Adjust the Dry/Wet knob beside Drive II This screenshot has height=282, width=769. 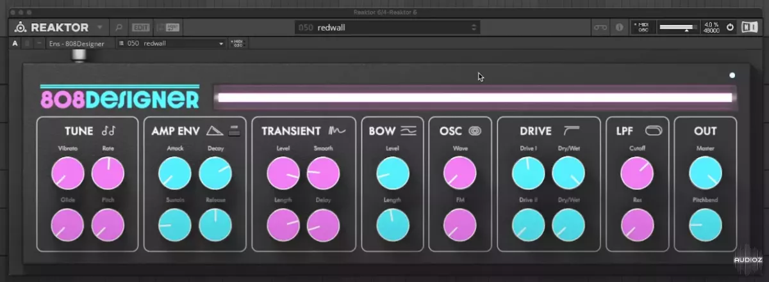point(568,226)
